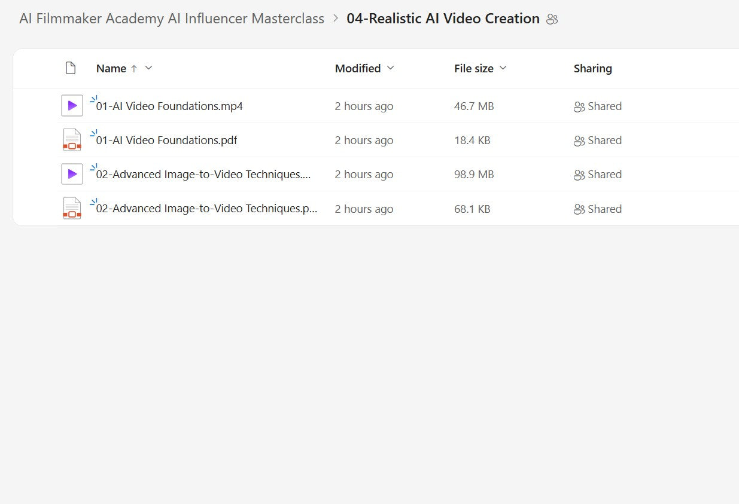739x504 pixels.
Task: Expand the File size column dropdown
Action: pyautogui.click(x=503, y=68)
